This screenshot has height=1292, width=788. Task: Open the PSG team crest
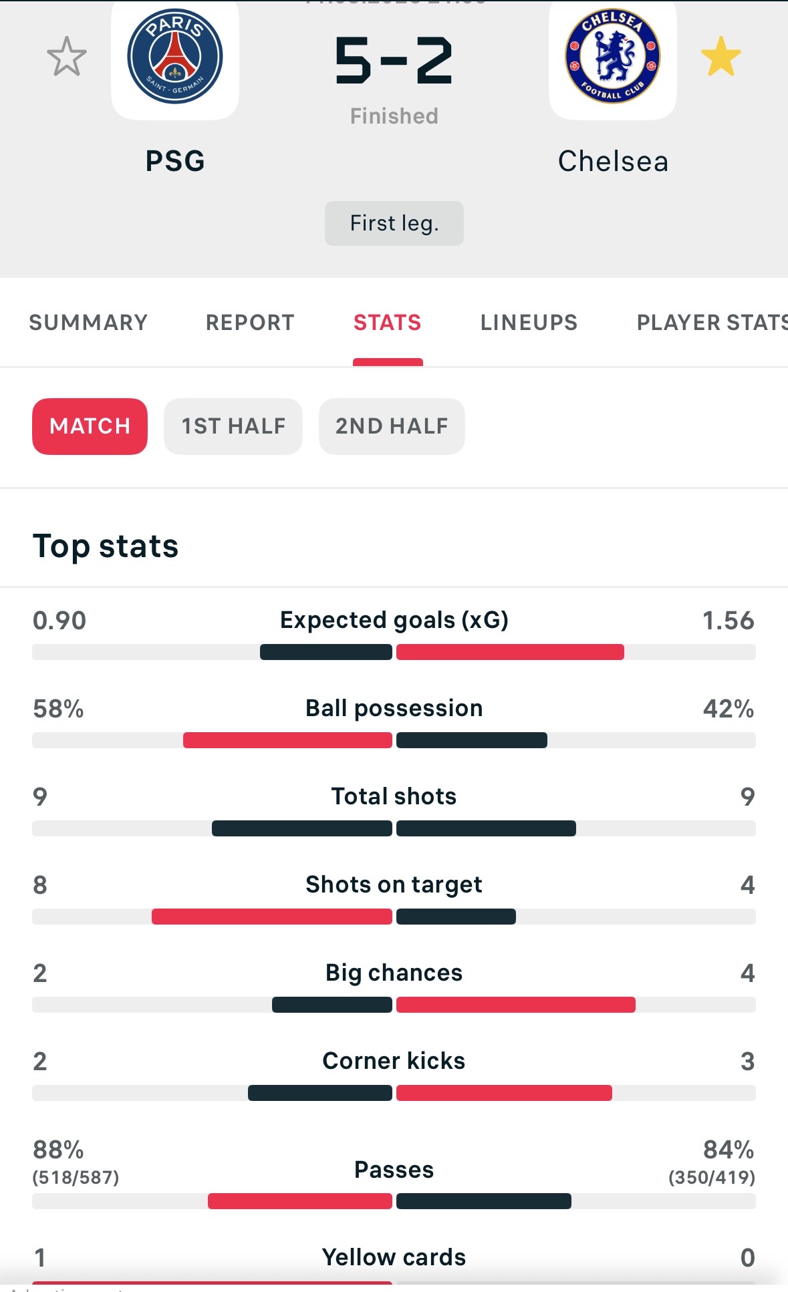pos(175,57)
